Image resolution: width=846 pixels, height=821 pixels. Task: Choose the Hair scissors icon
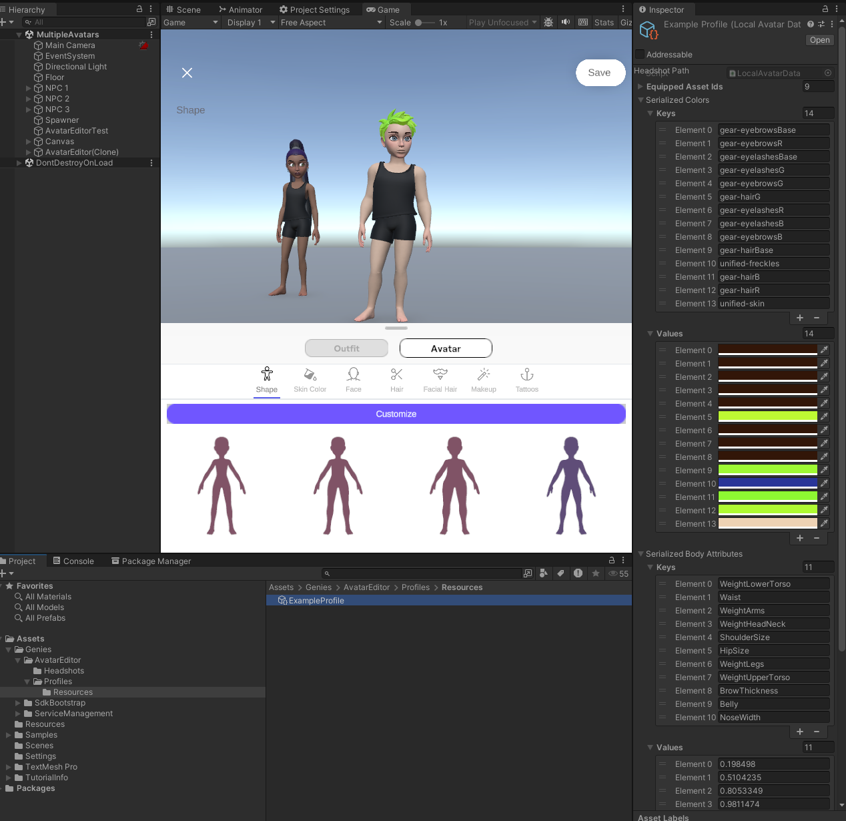click(x=397, y=375)
